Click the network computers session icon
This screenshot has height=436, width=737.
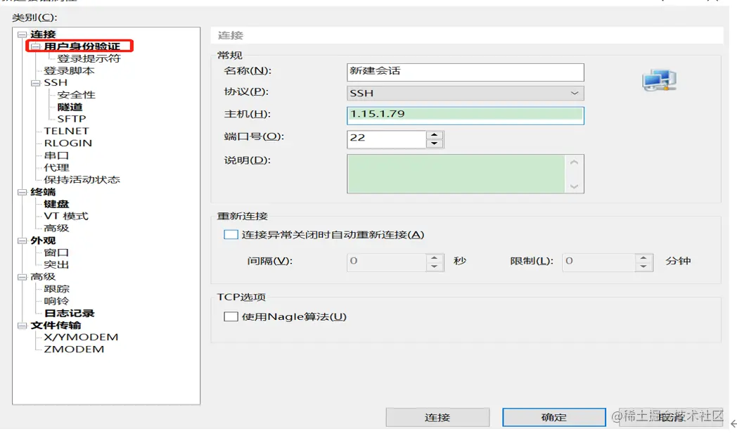[x=660, y=80]
